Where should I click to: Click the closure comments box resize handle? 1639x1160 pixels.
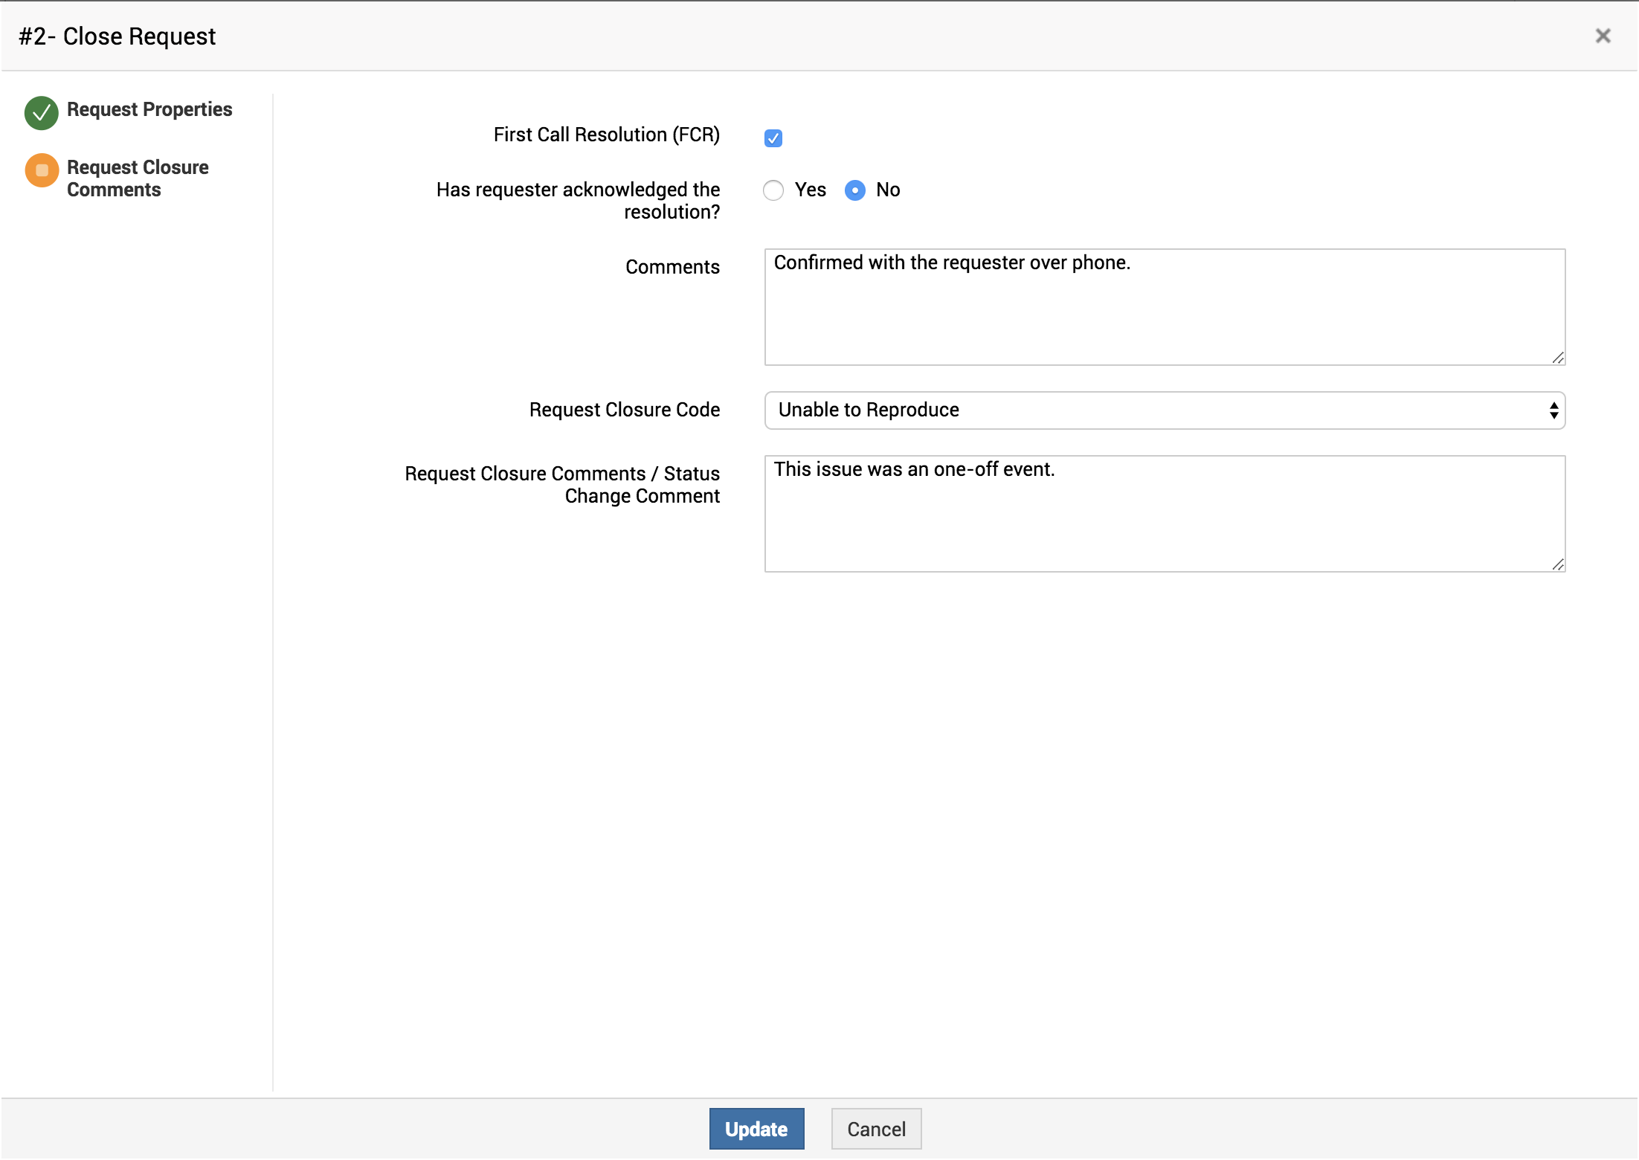click(1558, 565)
